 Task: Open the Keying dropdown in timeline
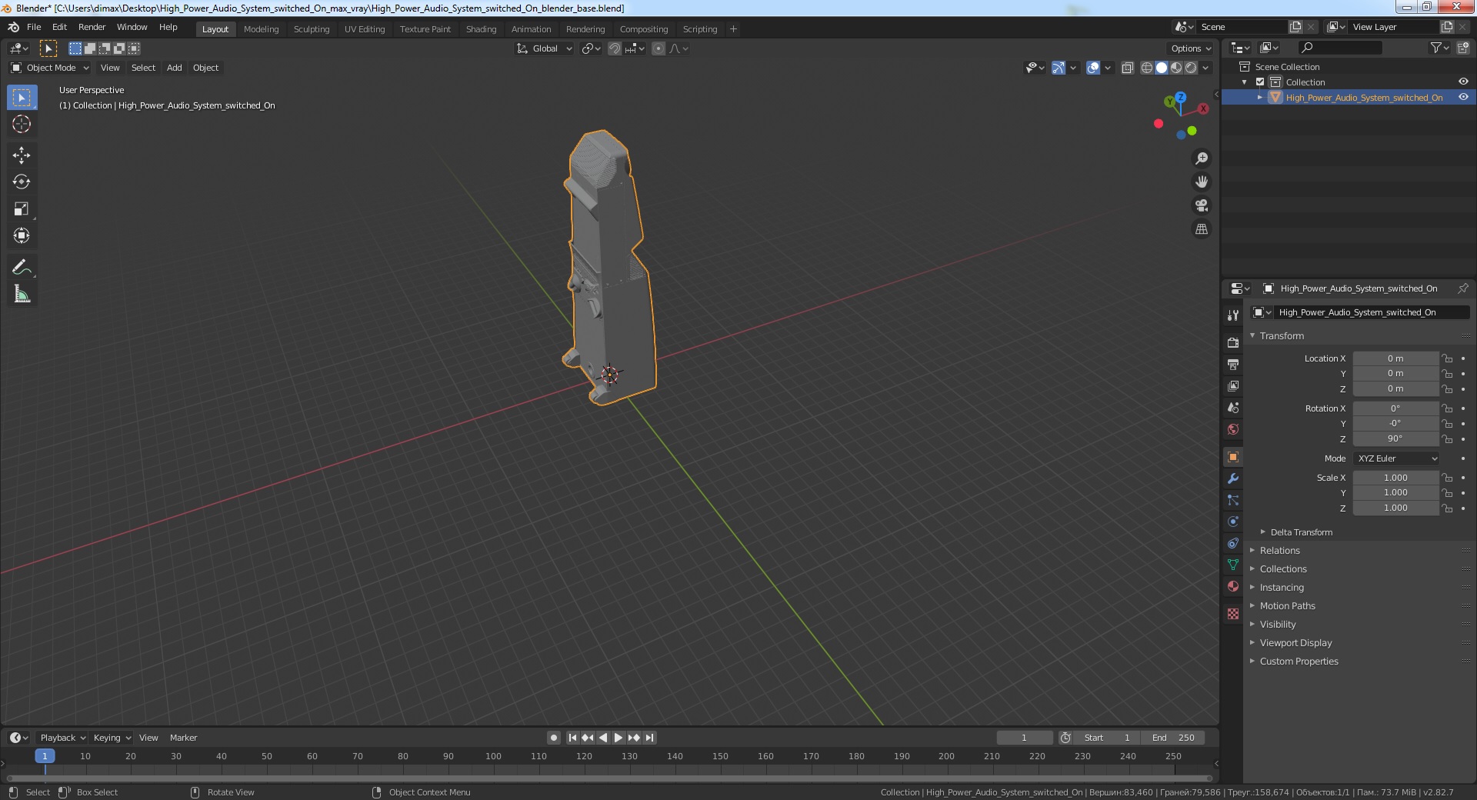click(112, 738)
